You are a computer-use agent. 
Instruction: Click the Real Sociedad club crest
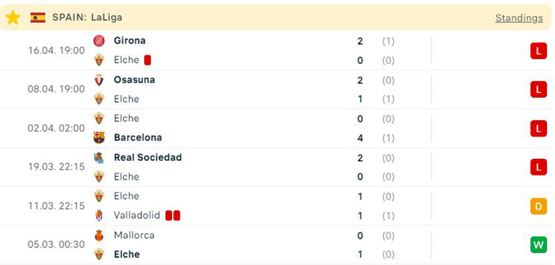(x=99, y=157)
